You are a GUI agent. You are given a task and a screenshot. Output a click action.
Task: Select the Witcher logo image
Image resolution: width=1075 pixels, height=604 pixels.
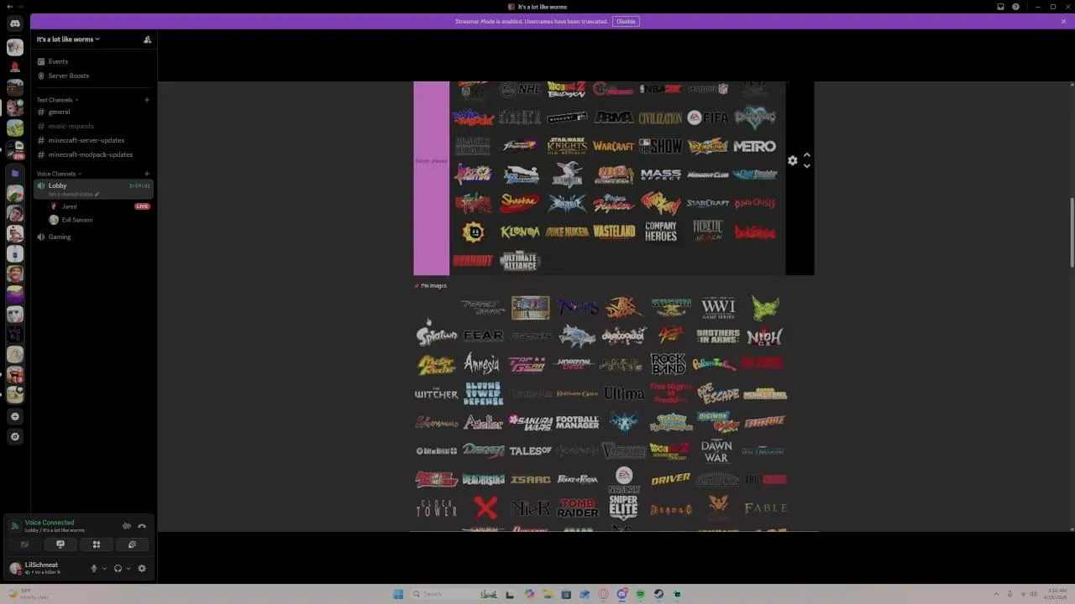click(436, 393)
